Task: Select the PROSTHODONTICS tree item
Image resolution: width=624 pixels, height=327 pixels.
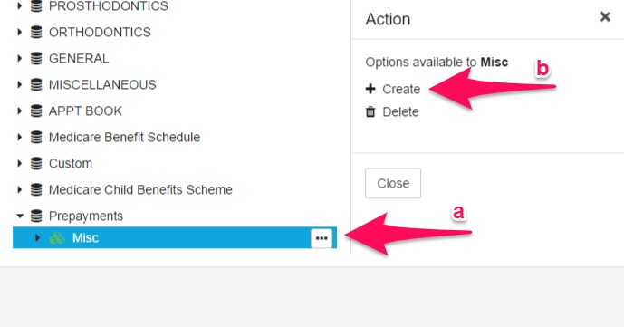Action: pos(109,6)
